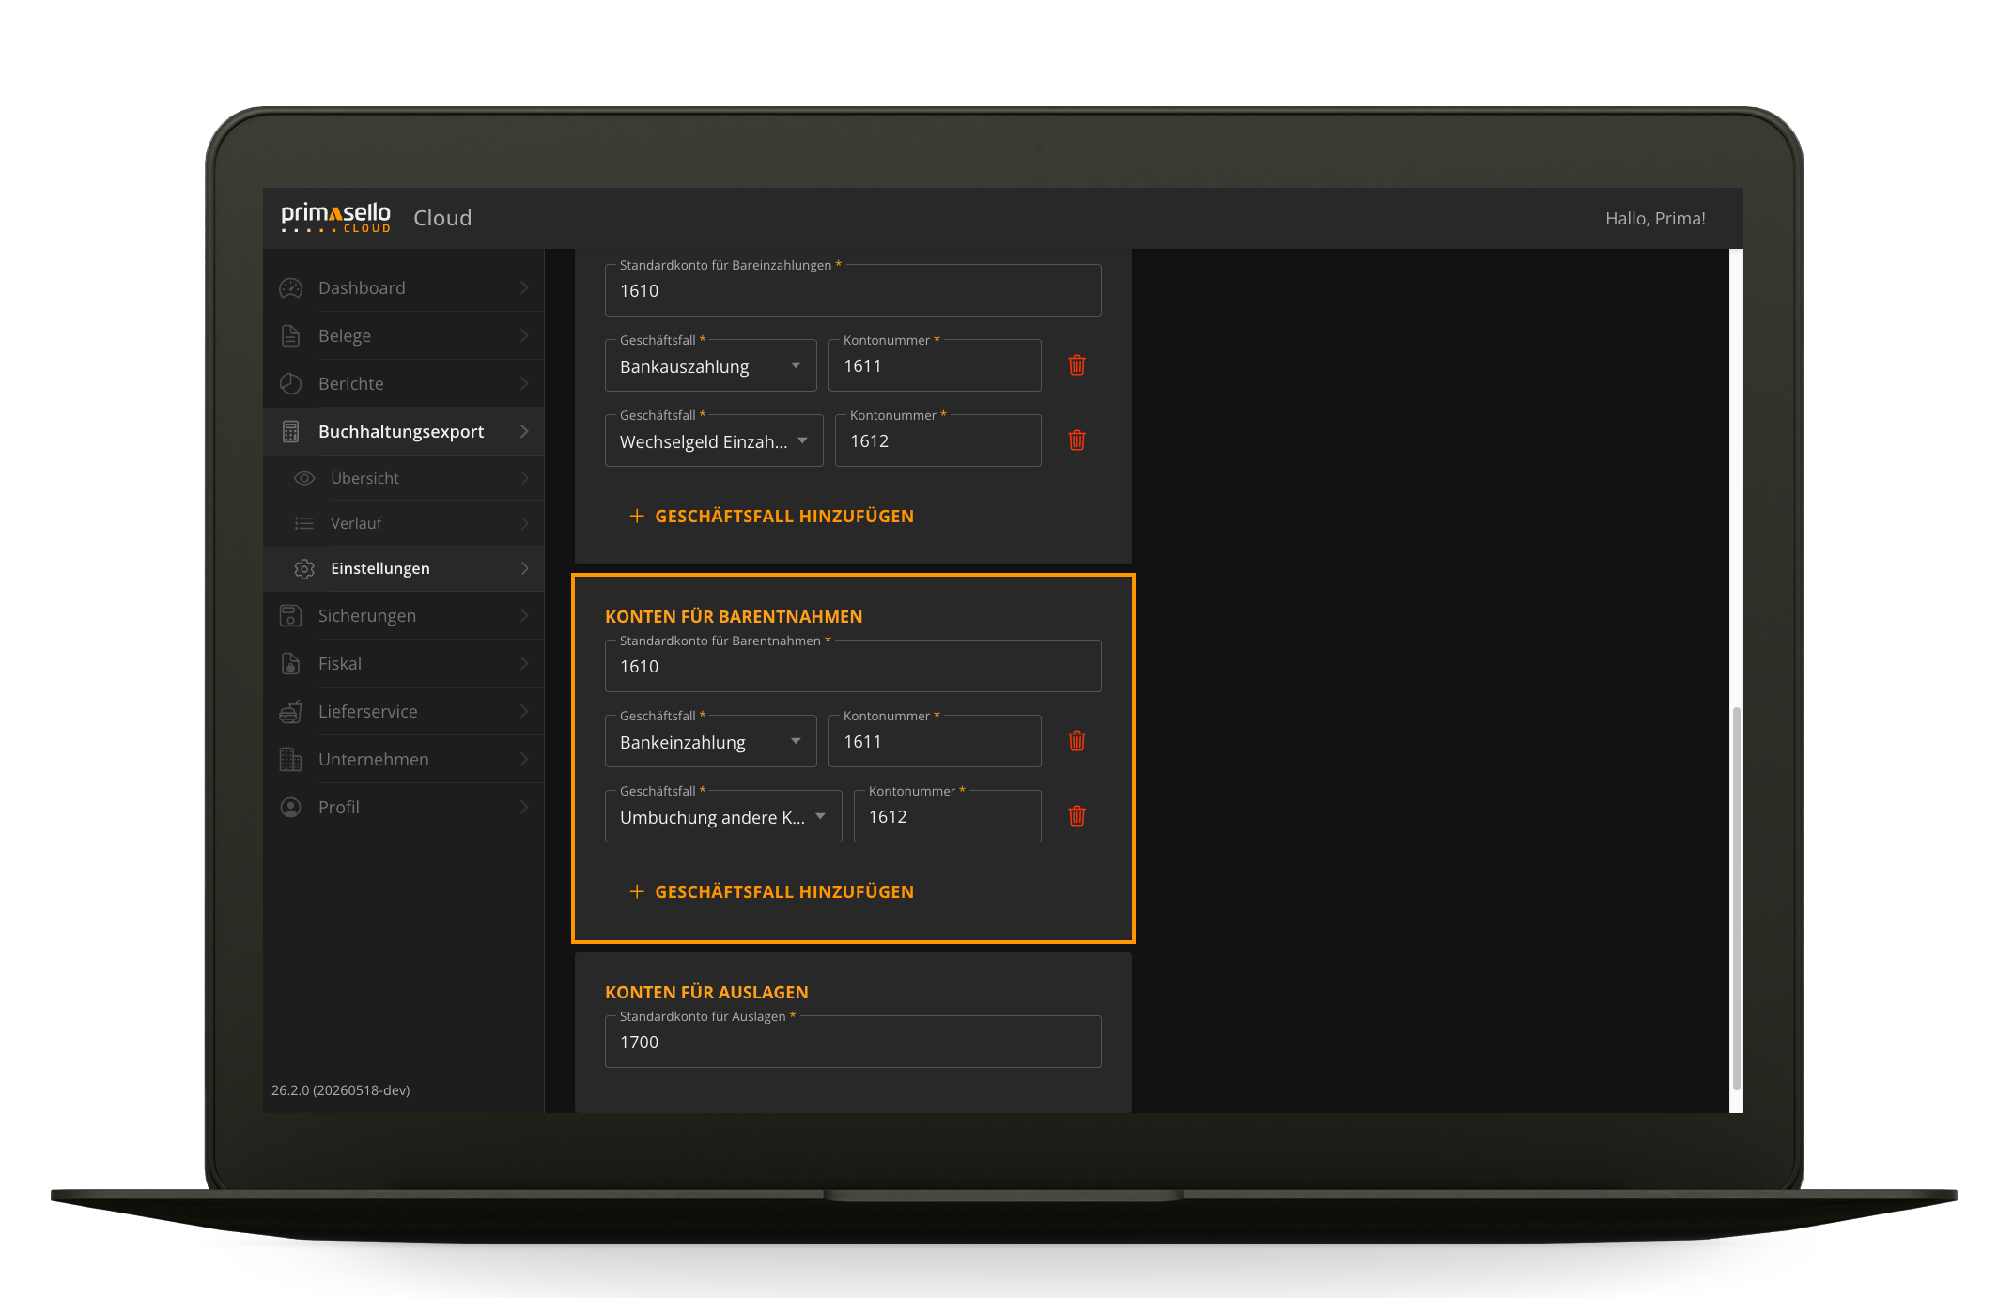Expand the Dashboard chevron arrow

[524, 288]
